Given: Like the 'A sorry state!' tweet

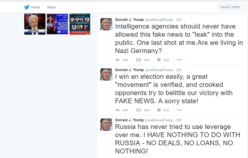Looking at the screenshot, I should point(159,110).
